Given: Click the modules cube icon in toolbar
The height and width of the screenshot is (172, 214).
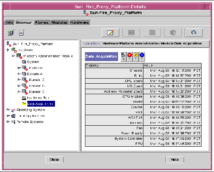Looking at the screenshot, I should tap(11, 33).
